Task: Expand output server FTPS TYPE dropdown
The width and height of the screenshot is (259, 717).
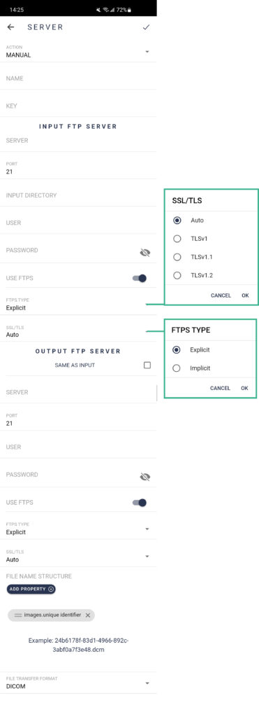Action: (x=78, y=529)
